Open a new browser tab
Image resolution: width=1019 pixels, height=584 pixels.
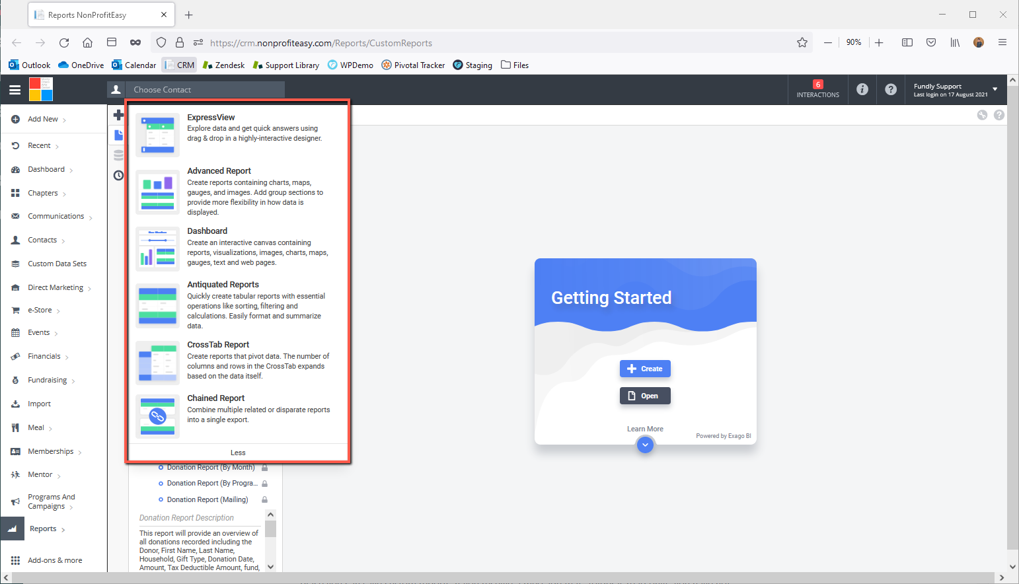pyautogui.click(x=189, y=15)
